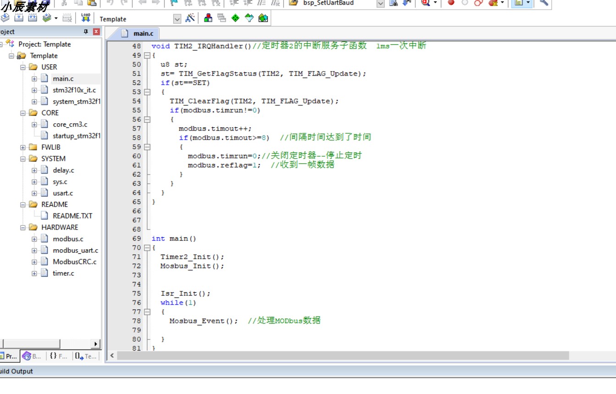Image resolution: width=616 pixels, height=394 pixels.
Task: Click the Start/Stop Debug Session icon
Action: (x=425, y=3)
